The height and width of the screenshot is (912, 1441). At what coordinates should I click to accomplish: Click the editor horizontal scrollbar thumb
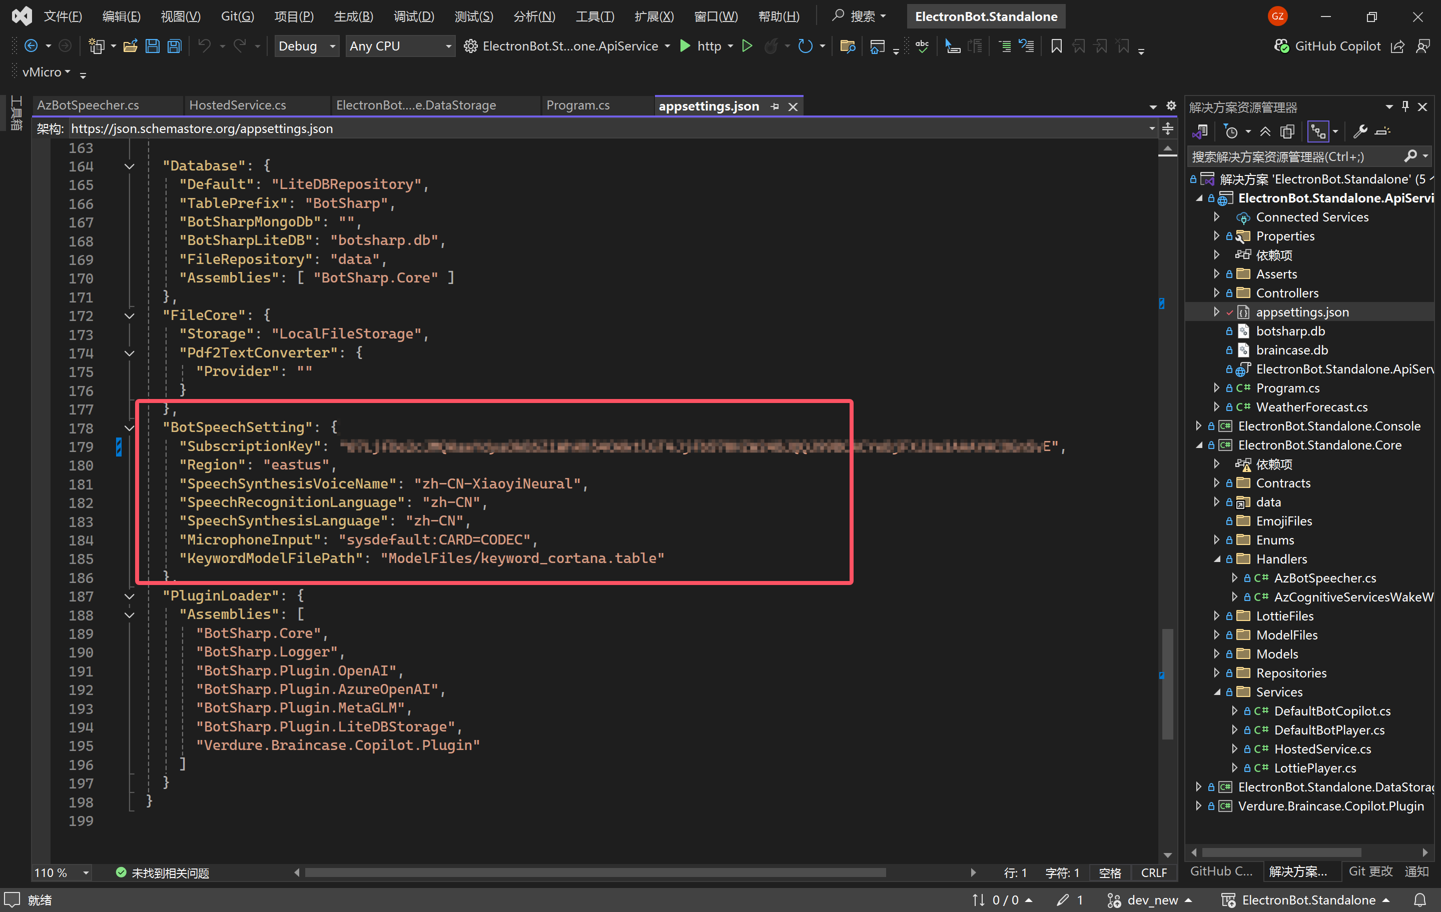[x=595, y=872]
